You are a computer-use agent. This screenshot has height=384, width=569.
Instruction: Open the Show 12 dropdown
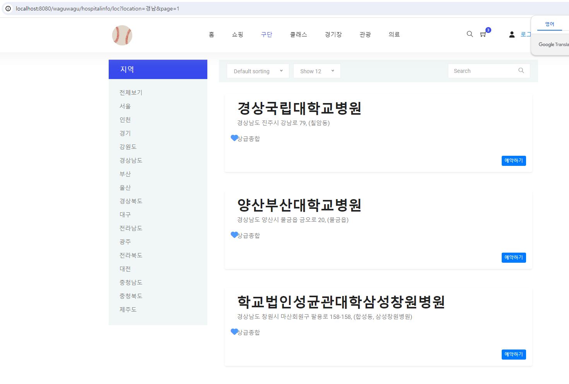point(317,71)
